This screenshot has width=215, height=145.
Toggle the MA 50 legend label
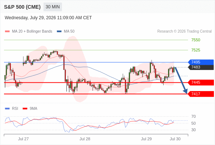[x=69, y=32]
